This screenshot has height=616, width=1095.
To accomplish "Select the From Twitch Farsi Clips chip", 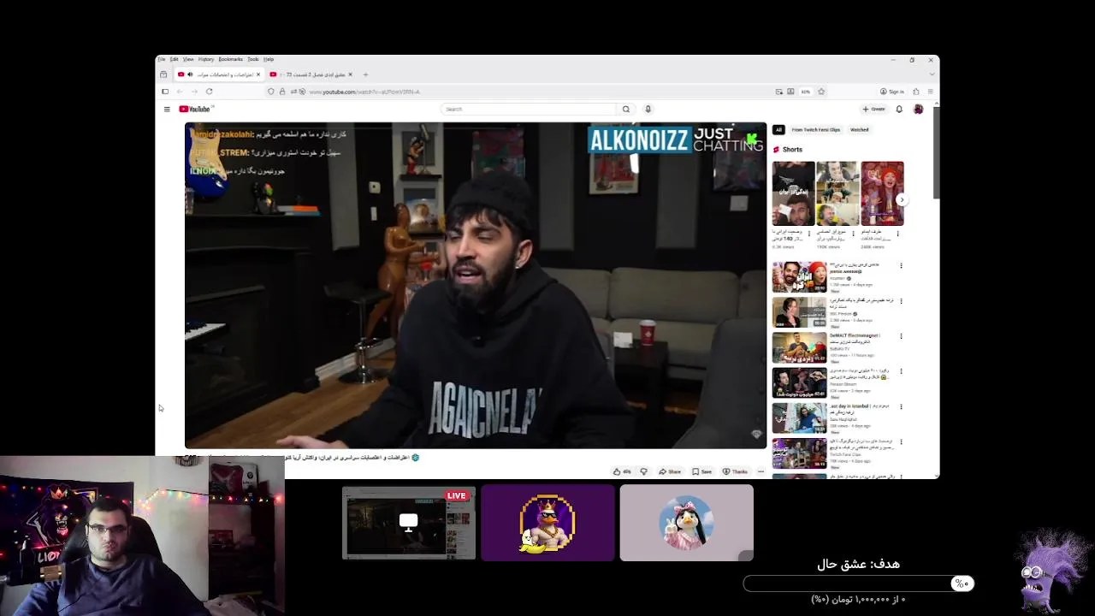I will pos(816,130).
